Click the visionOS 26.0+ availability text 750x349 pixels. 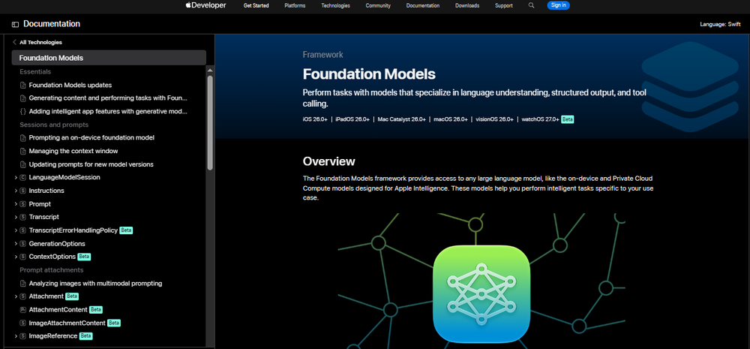tap(494, 119)
